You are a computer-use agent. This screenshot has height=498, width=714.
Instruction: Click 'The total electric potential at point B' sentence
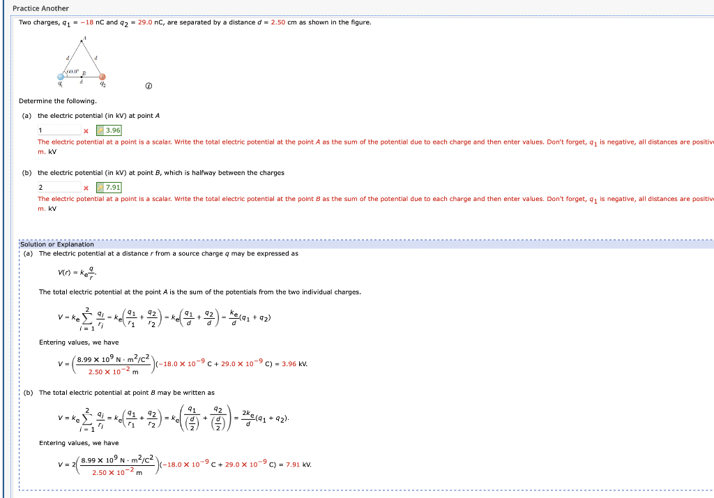[127, 393]
